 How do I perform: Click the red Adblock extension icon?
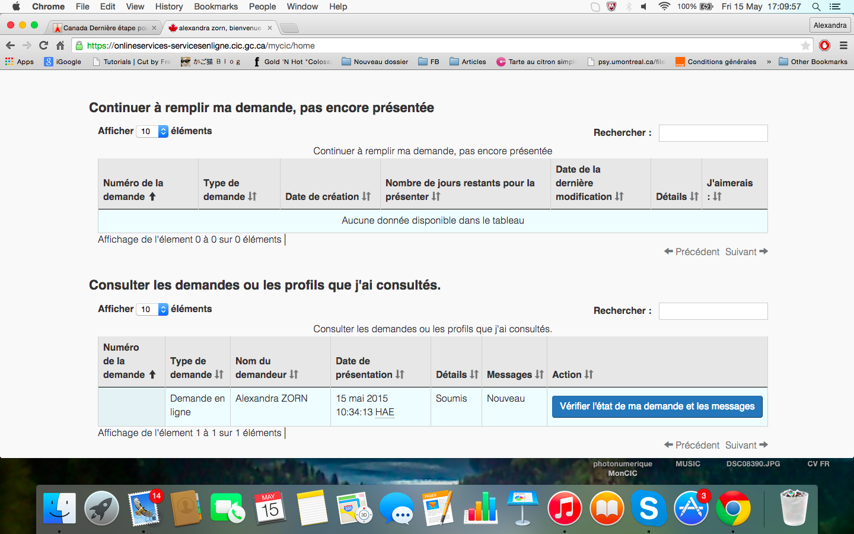(824, 46)
